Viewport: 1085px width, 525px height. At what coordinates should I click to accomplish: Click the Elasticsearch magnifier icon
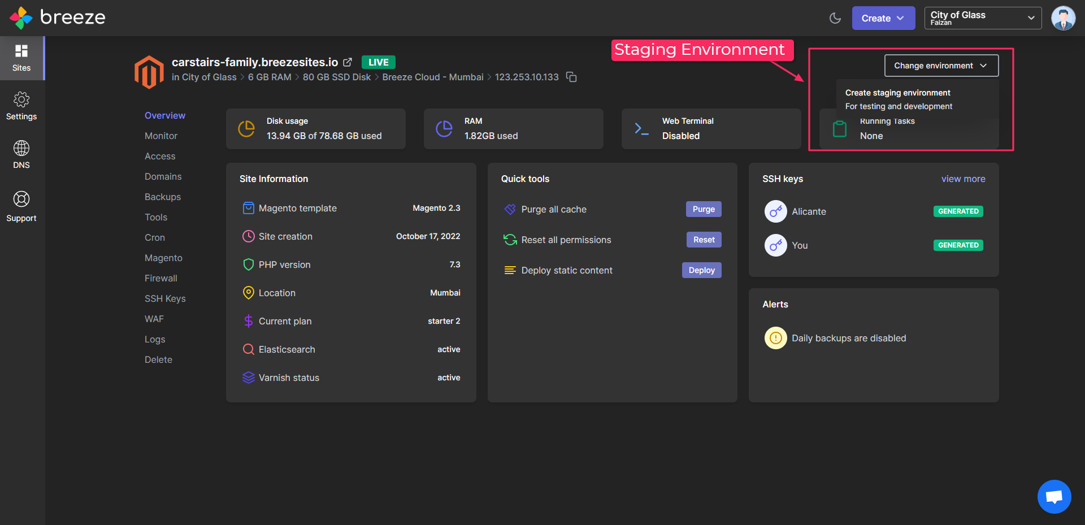[249, 349]
